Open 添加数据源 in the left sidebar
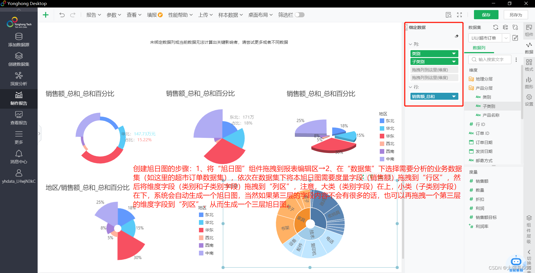The image size is (535, 273). pos(19,40)
